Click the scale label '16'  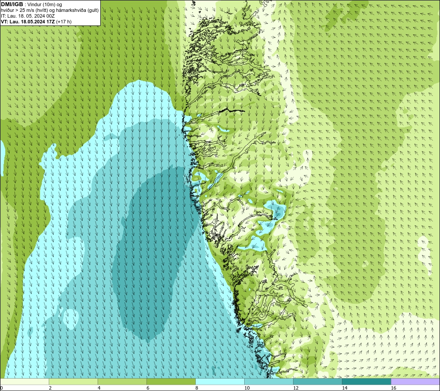[x=393, y=388]
